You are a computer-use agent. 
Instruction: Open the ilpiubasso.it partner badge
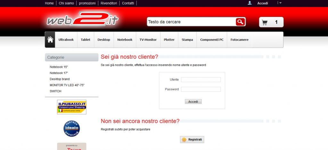(x=71, y=107)
